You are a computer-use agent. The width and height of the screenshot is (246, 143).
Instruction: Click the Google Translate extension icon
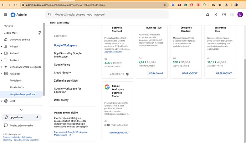coord(173,5)
